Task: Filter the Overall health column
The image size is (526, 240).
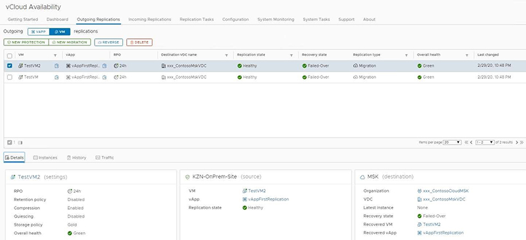Action: pos(467,55)
